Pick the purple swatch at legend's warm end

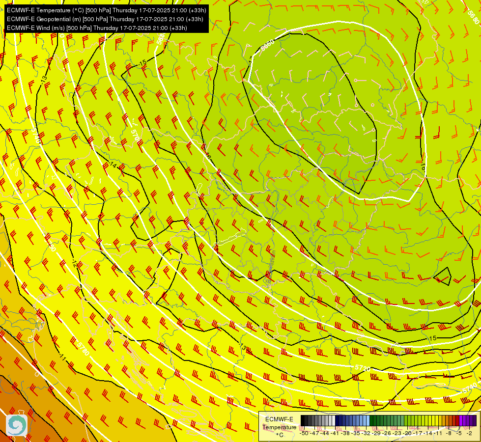(x=475, y=420)
